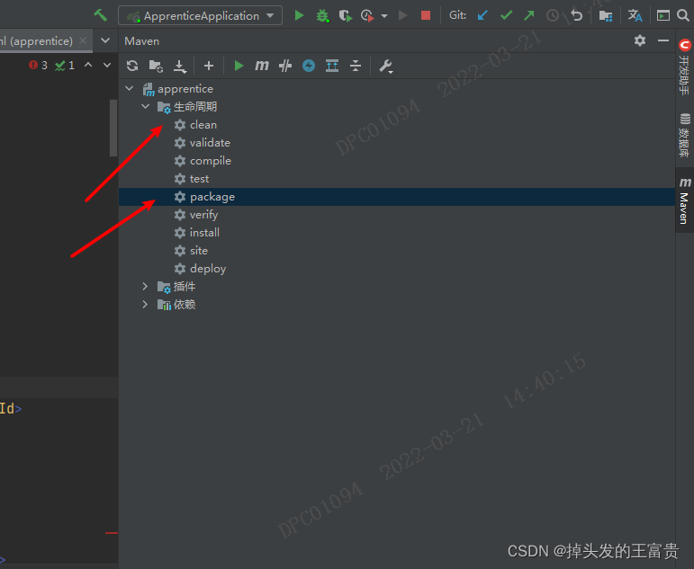Toggle the Maven side tool window tab
Image resolution: width=694 pixels, height=569 pixels.
point(685,200)
